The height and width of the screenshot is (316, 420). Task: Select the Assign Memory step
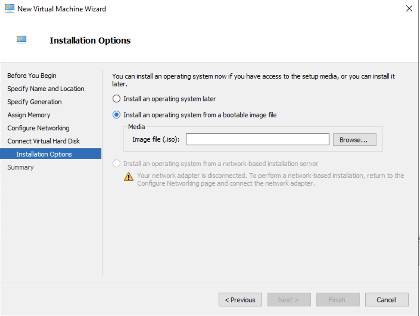pyautogui.click(x=29, y=115)
